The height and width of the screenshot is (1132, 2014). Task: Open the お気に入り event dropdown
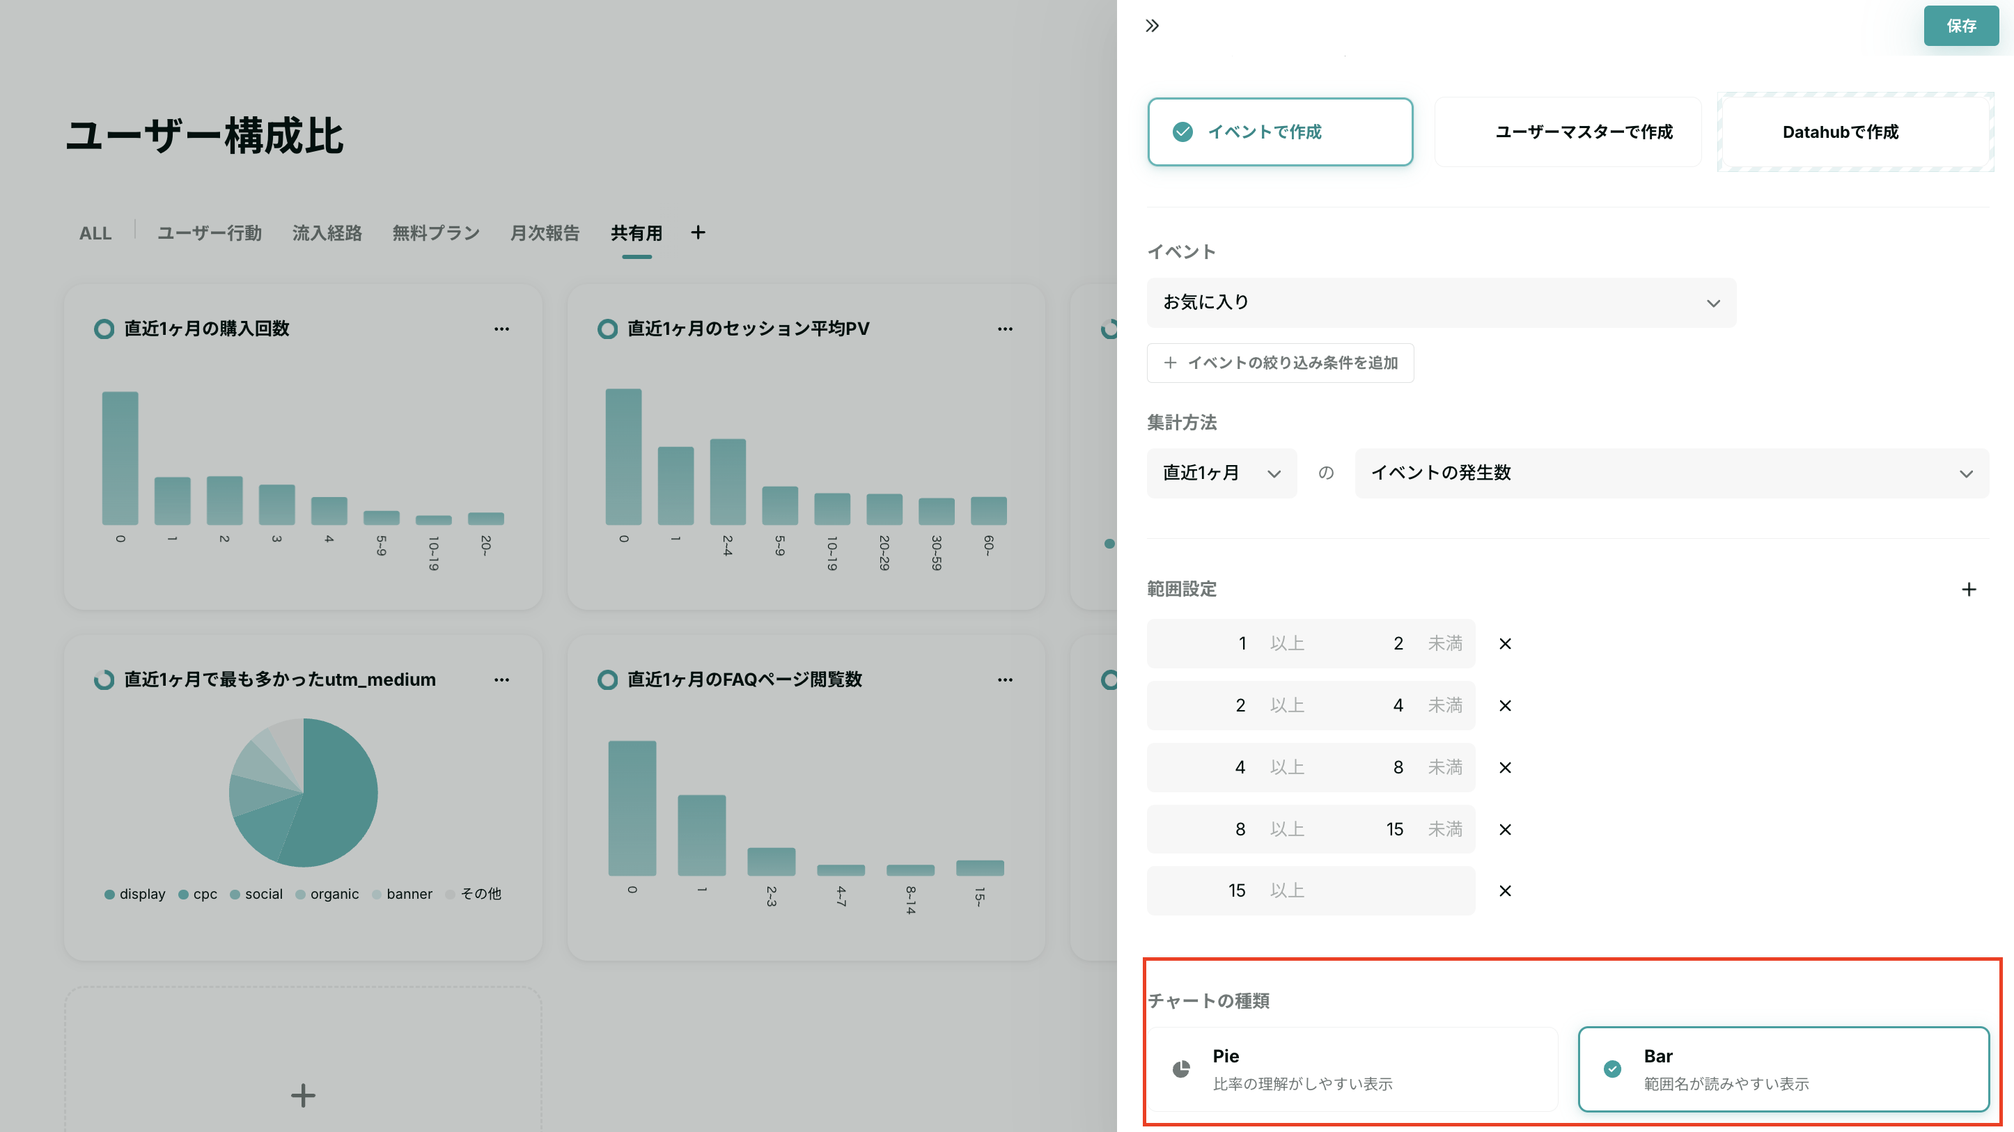point(1441,303)
